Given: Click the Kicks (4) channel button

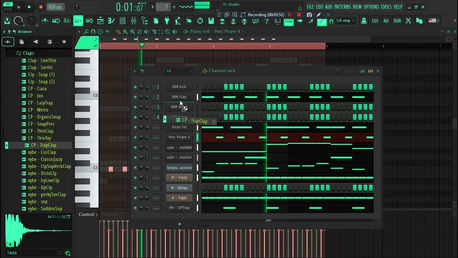Looking at the screenshot, I should (x=179, y=127).
